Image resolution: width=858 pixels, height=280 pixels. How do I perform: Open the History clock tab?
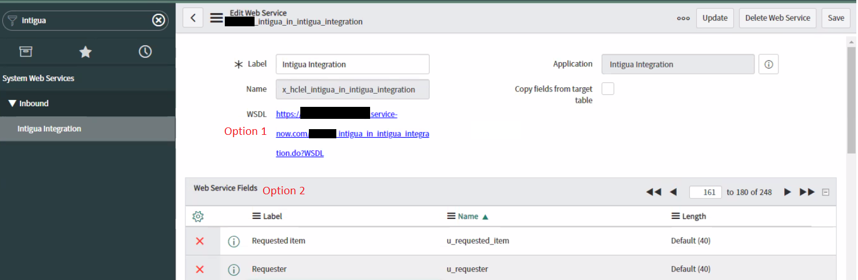[145, 52]
